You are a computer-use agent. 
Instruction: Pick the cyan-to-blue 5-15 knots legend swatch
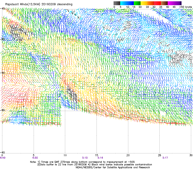(x=127, y=3)
